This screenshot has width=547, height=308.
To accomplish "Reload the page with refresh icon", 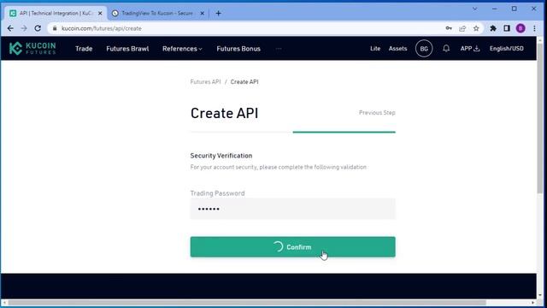I will click(x=38, y=28).
